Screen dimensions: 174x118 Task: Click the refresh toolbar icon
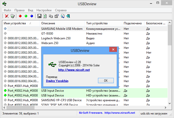point(45,16)
